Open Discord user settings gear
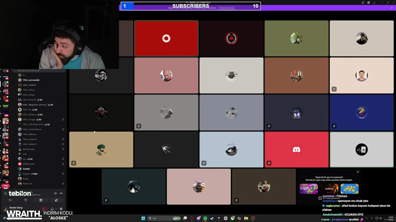 click(61, 209)
